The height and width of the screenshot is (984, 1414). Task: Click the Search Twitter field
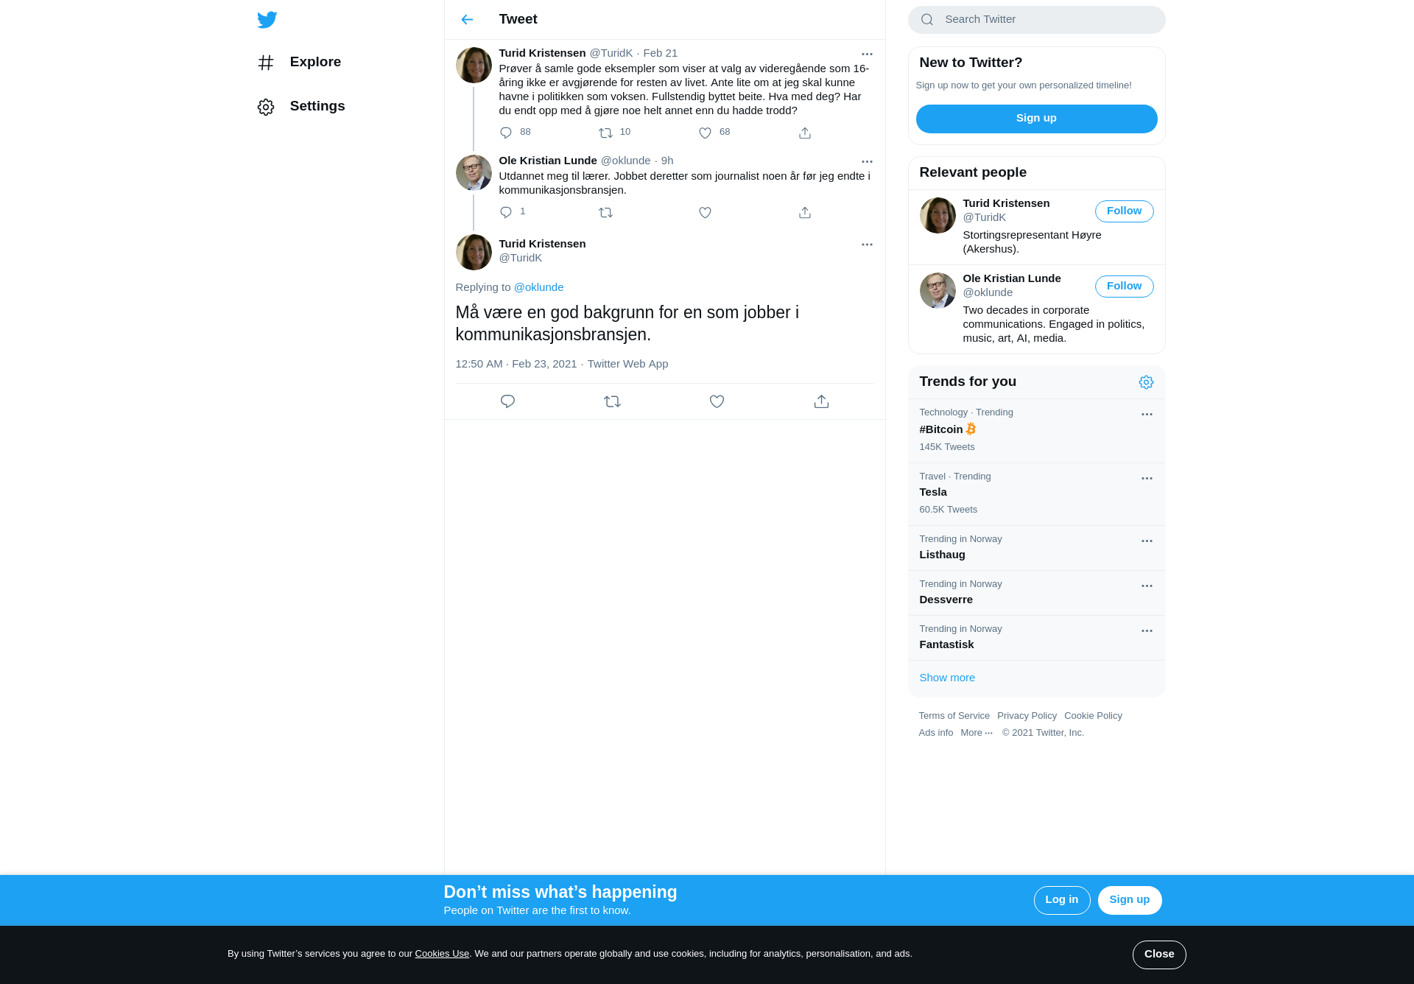coord(1036,20)
